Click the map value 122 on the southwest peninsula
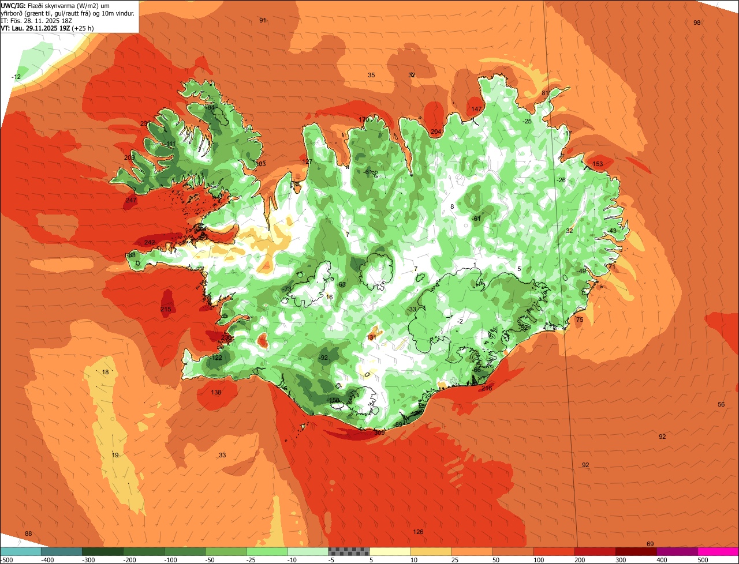Viewport: 739px width, 564px height. [x=217, y=358]
